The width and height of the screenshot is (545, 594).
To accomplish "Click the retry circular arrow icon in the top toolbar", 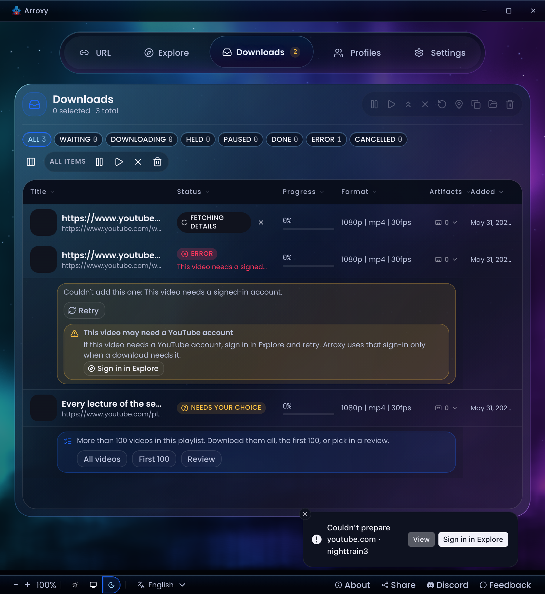I will point(442,105).
